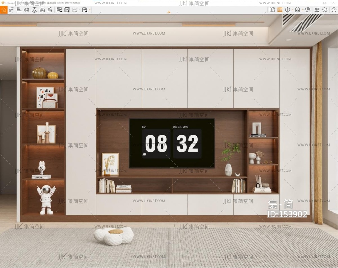
Task: Select the orange Home button on the toolbar
Action: coord(4,10)
